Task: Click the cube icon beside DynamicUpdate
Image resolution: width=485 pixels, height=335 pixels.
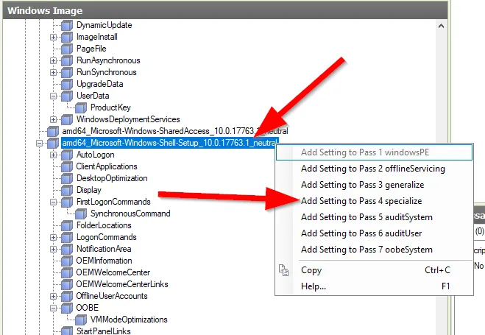Action: pyautogui.click(x=67, y=25)
